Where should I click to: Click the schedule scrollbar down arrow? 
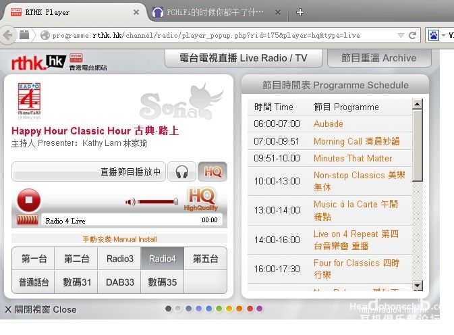pyautogui.click(x=417, y=286)
